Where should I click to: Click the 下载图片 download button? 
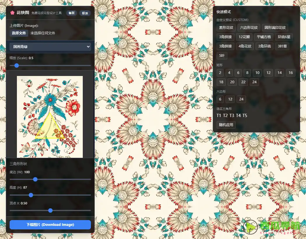[x=50, y=224]
